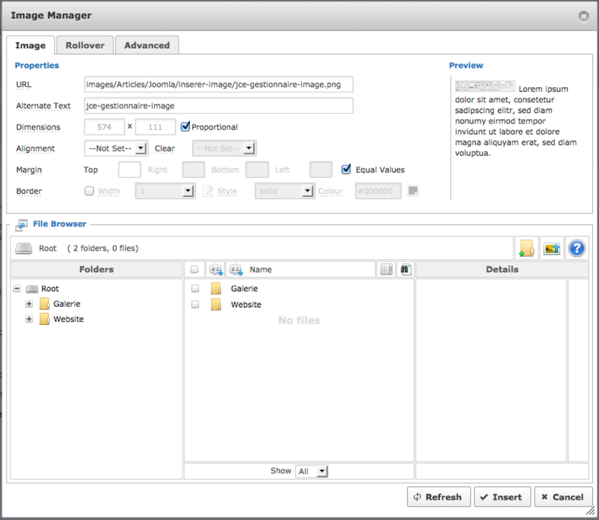Click the Galerie folder icon in file list
599x520 pixels.
pyautogui.click(x=216, y=288)
